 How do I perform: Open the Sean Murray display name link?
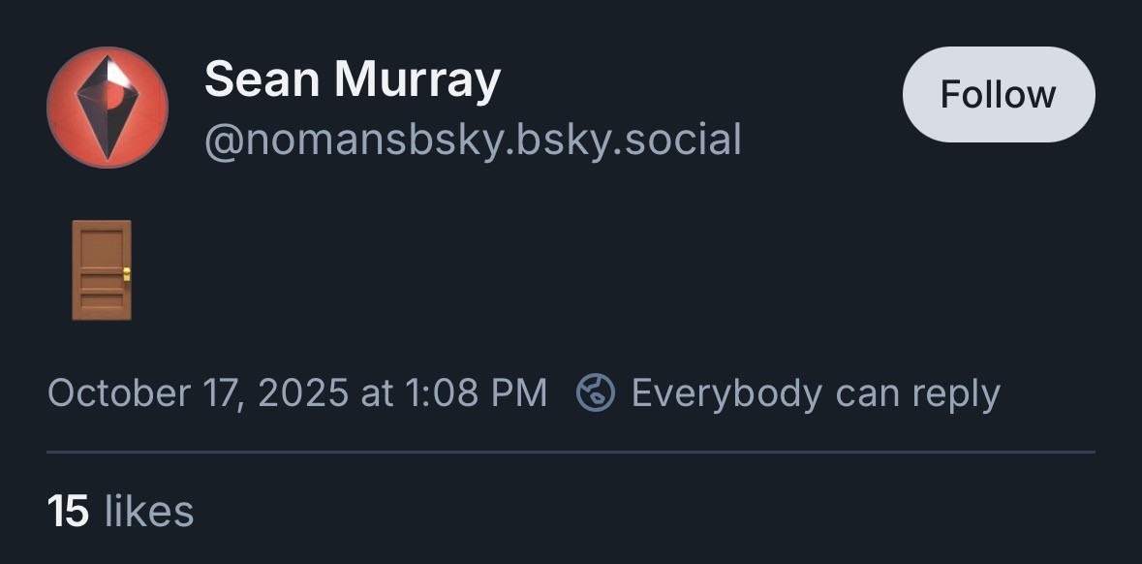[x=352, y=79]
